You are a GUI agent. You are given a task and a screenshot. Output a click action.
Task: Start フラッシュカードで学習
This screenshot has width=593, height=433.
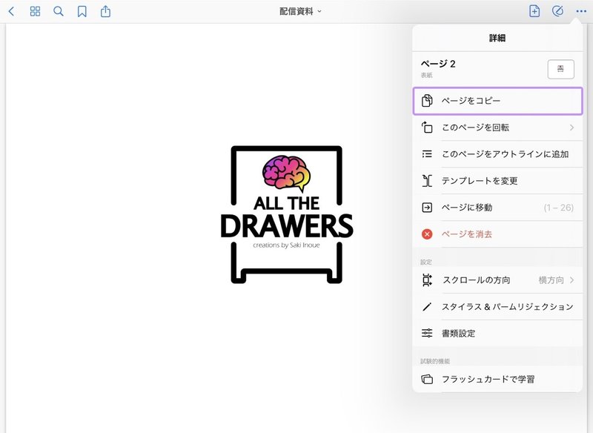click(x=497, y=379)
